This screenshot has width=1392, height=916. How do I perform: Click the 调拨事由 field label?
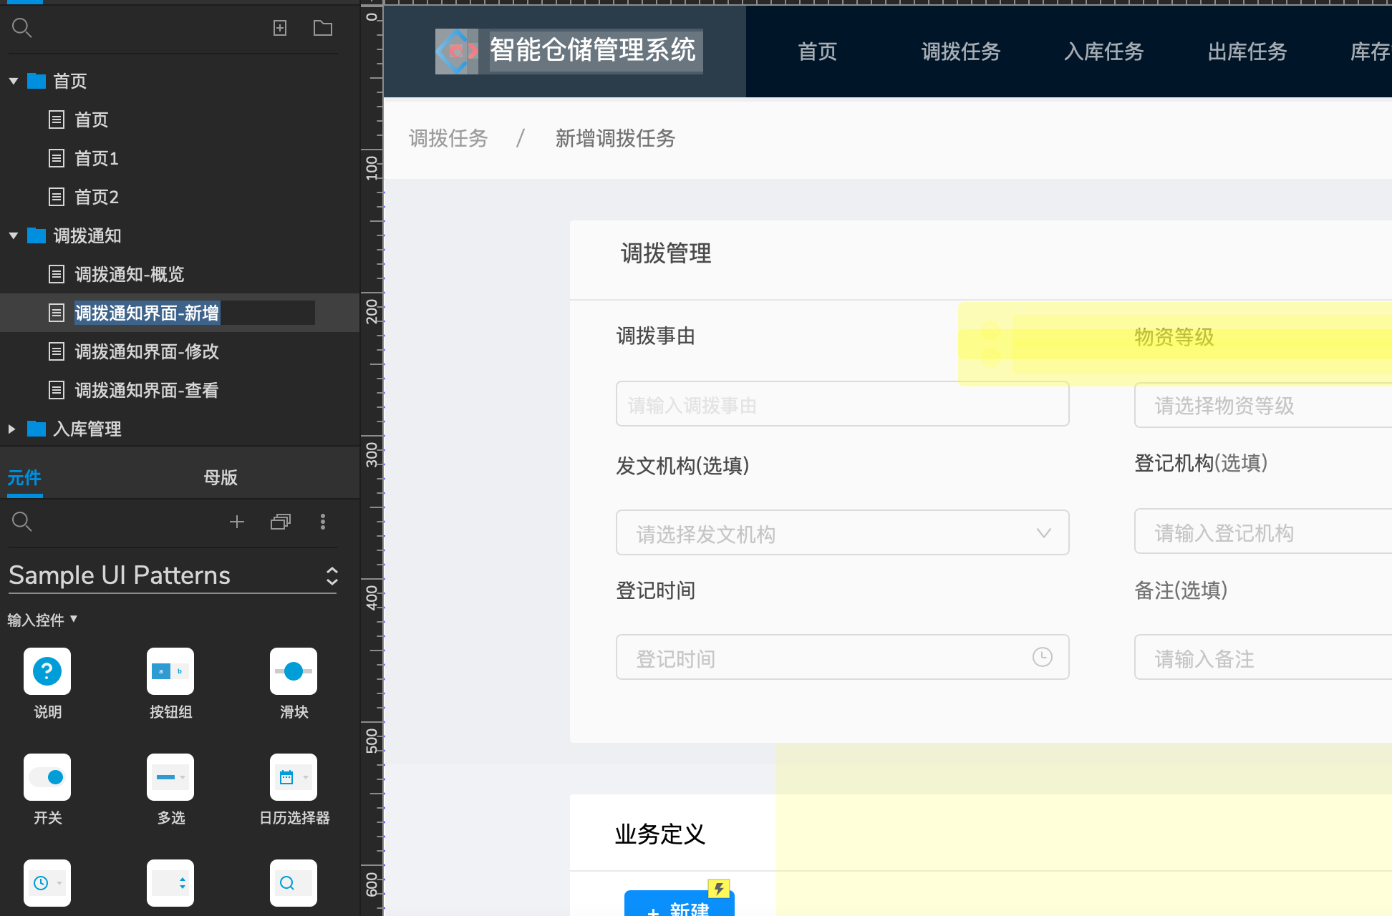[x=656, y=336]
